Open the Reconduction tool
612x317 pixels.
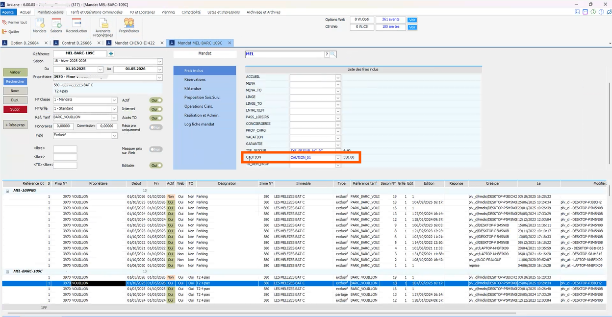76,23
